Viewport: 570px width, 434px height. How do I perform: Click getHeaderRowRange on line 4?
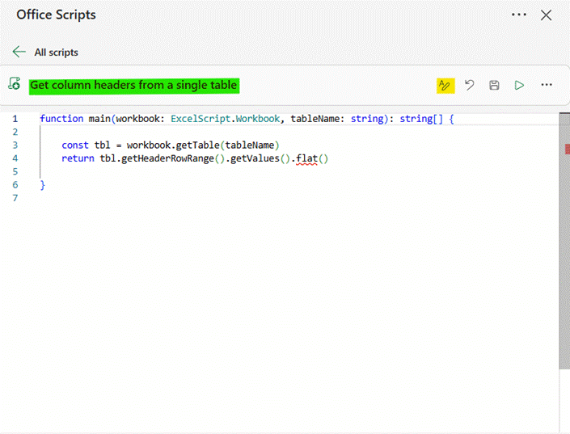[x=167, y=159]
